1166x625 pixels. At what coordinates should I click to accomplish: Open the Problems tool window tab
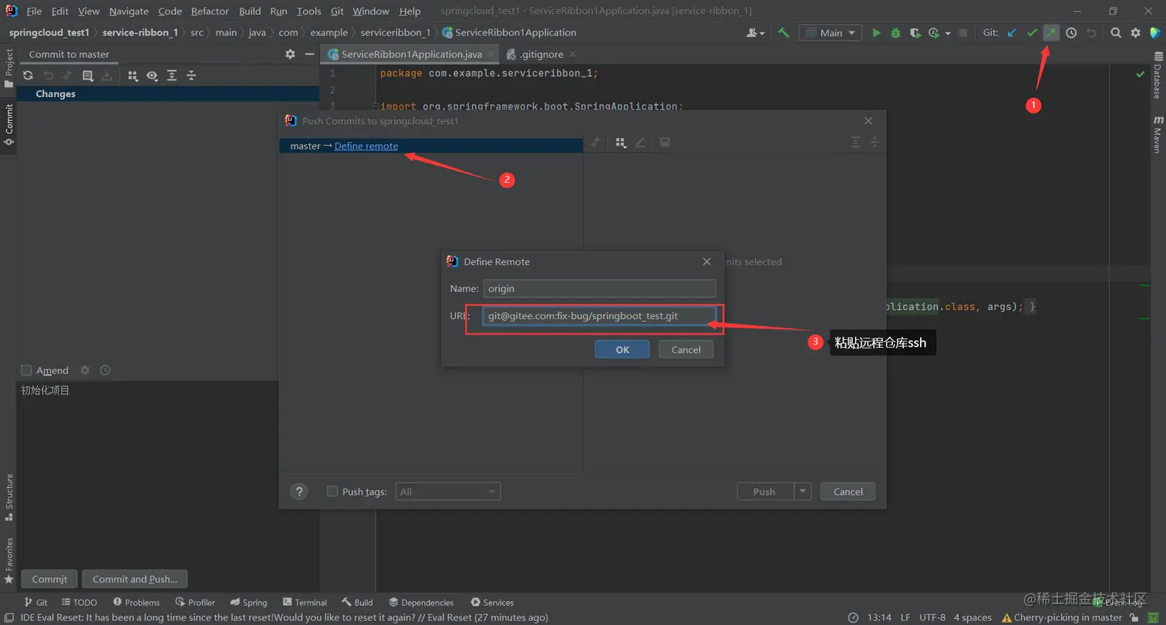click(x=136, y=603)
